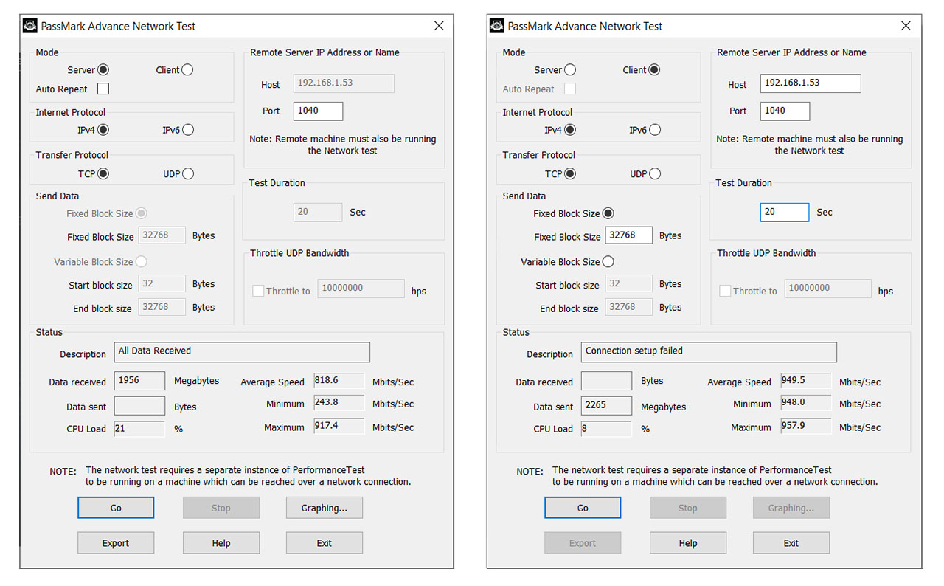Enable Auto Repeat checkbox in the left window

tap(103, 89)
